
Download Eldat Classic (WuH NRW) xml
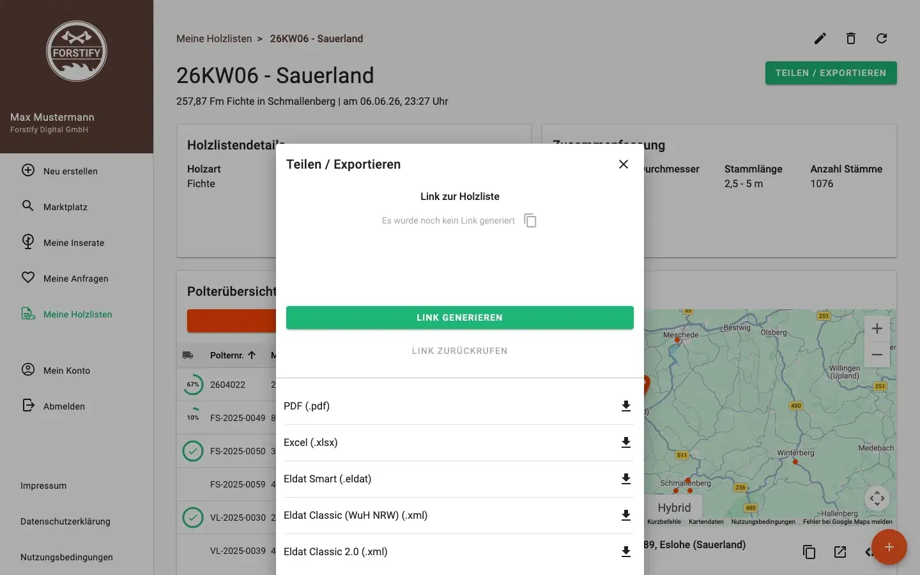626,516
